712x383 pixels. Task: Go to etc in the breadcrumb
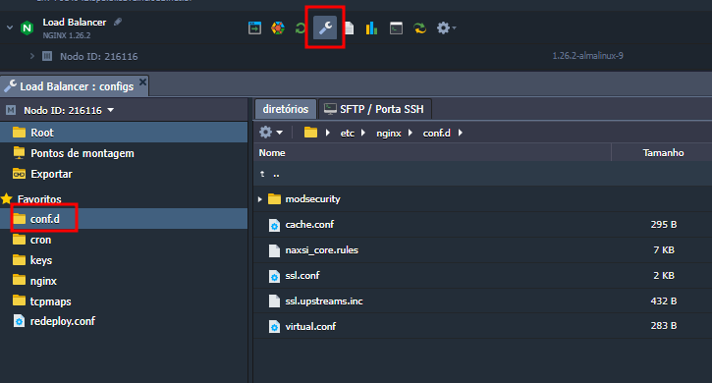(x=348, y=134)
